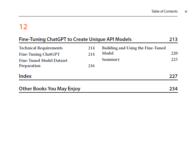
Task: Open 'Other Books You May Enjoy' entry
Action: [50, 89]
